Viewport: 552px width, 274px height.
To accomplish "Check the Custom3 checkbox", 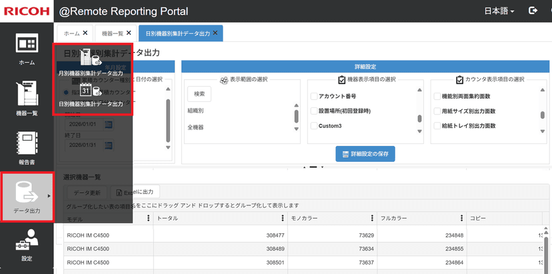I will click(x=314, y=126).
